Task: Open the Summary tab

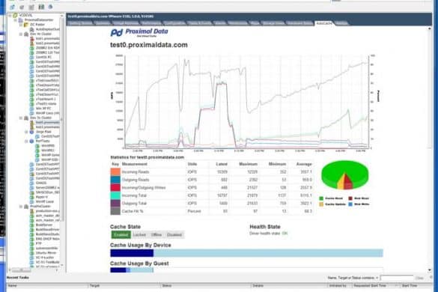Action: (x=103, y=23)
